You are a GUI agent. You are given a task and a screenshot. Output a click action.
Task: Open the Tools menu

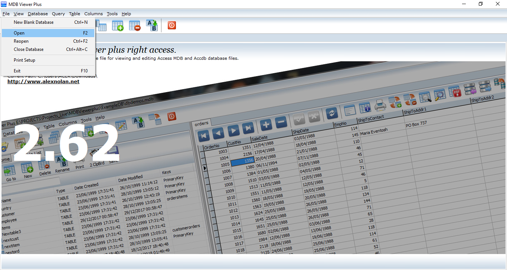112,14
